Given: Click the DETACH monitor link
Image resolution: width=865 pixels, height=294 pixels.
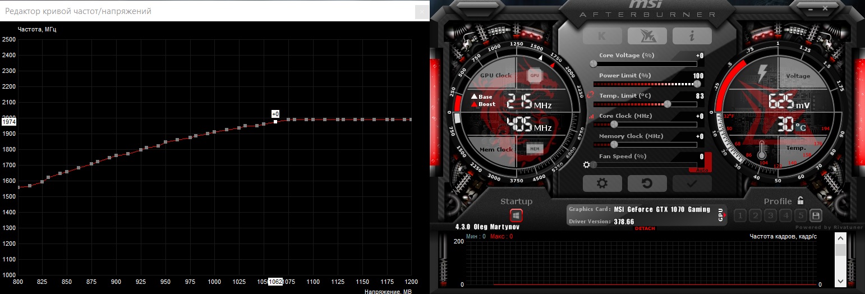Looking at the screenshot, I should coord(645,229).
